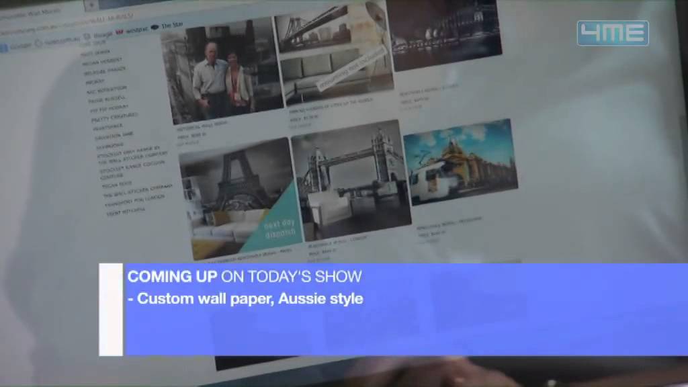
Task: Open The Star bookmark
Action: point(167,26)
